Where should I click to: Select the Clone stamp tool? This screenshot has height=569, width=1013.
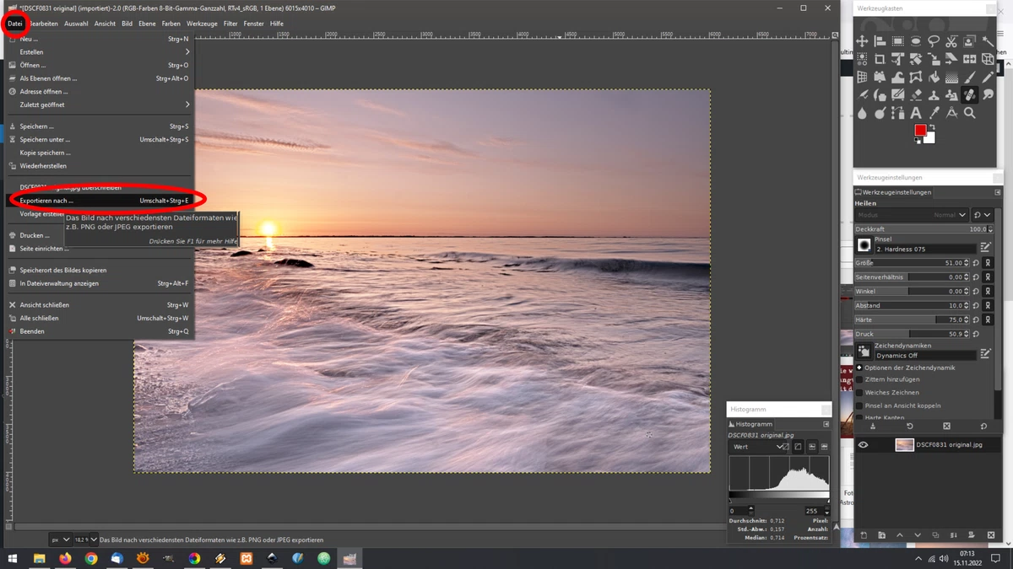934,94
